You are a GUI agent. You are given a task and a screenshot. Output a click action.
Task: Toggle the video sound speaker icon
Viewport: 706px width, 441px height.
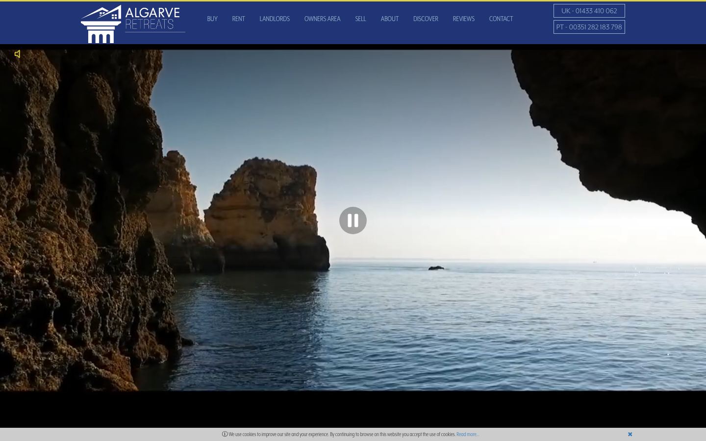point(18,54)
